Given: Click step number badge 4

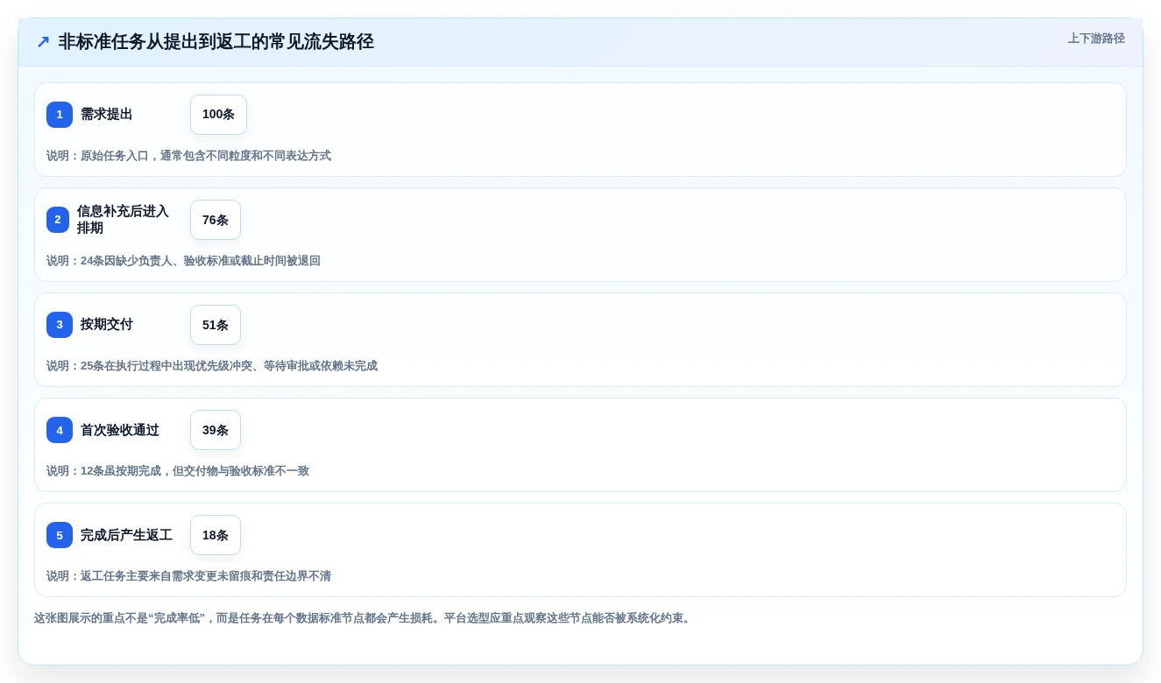Looking at the screenshot, I should tap(60, 430).
